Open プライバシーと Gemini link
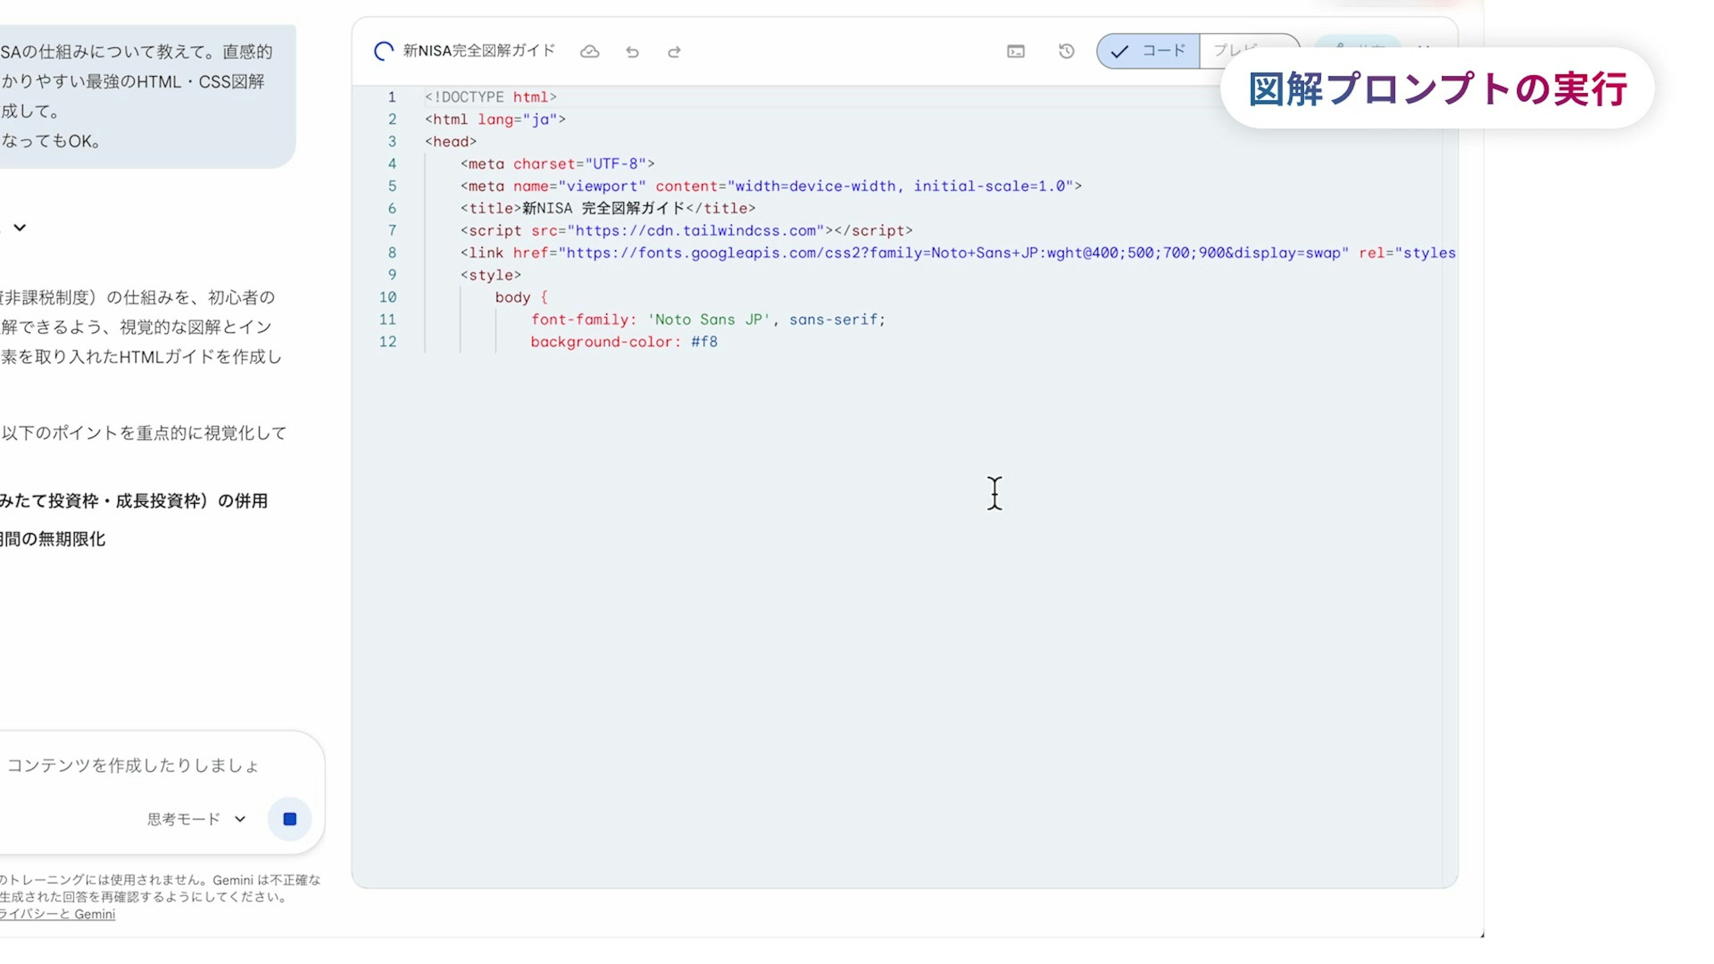Image resolution: width=1714 pixels, height=964 pixels. tap(57, 914)
